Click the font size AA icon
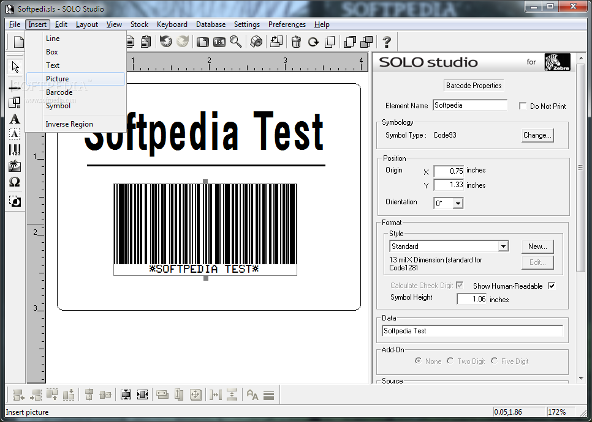The width and height of the screenshot is (592, 422). point(252,395)
